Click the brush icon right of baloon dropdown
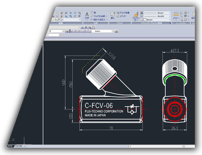The width and height of the screenshot is (202, 155). click(117, 31)
